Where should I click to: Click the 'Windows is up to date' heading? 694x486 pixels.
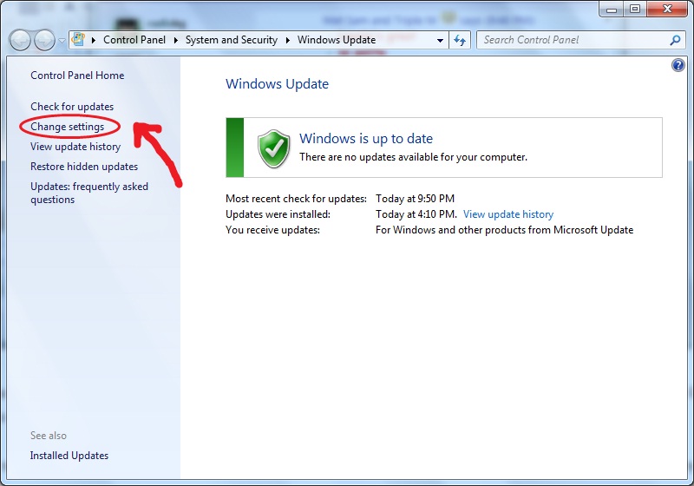(366, 139)
